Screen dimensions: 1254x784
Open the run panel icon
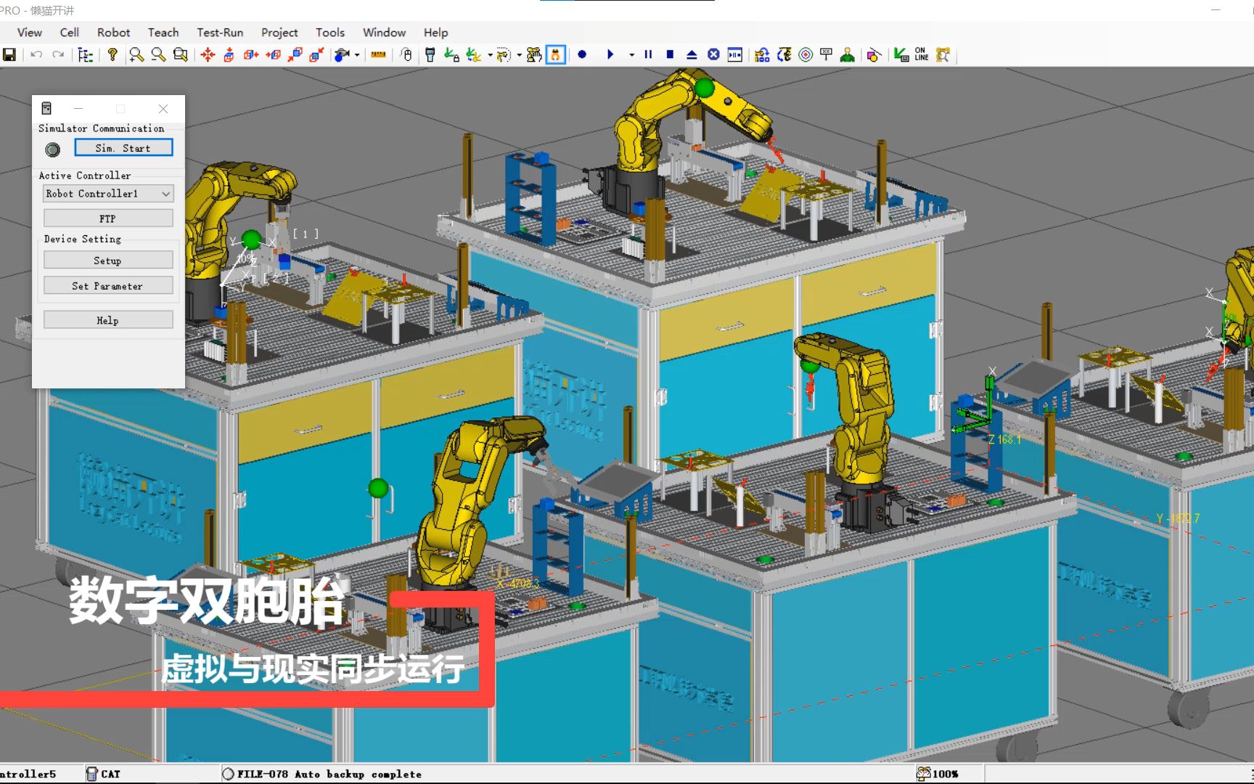point(735,55)
